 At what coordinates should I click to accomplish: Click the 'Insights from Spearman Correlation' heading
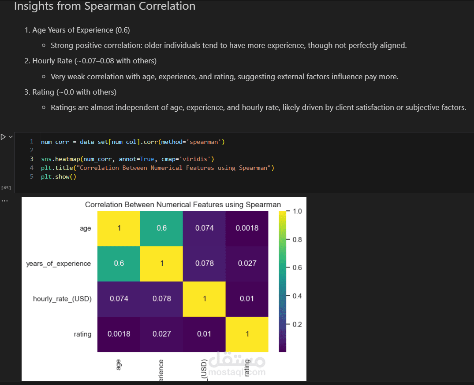tap(105, 6)
